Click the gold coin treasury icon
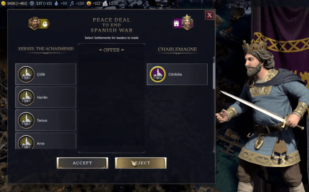This screenshot has width=309, height=192. point(3,3)
